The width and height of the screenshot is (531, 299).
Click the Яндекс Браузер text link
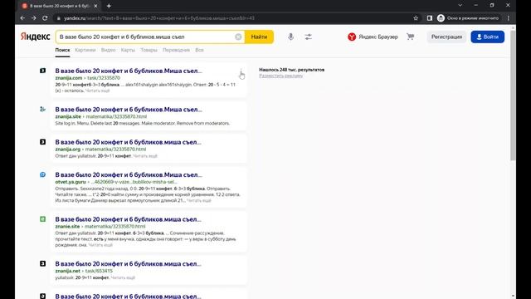pos(378,37)
